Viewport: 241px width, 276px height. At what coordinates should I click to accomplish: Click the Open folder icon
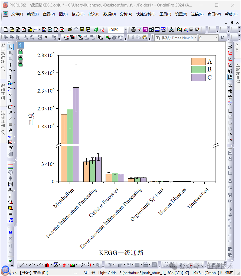point(70,29)
